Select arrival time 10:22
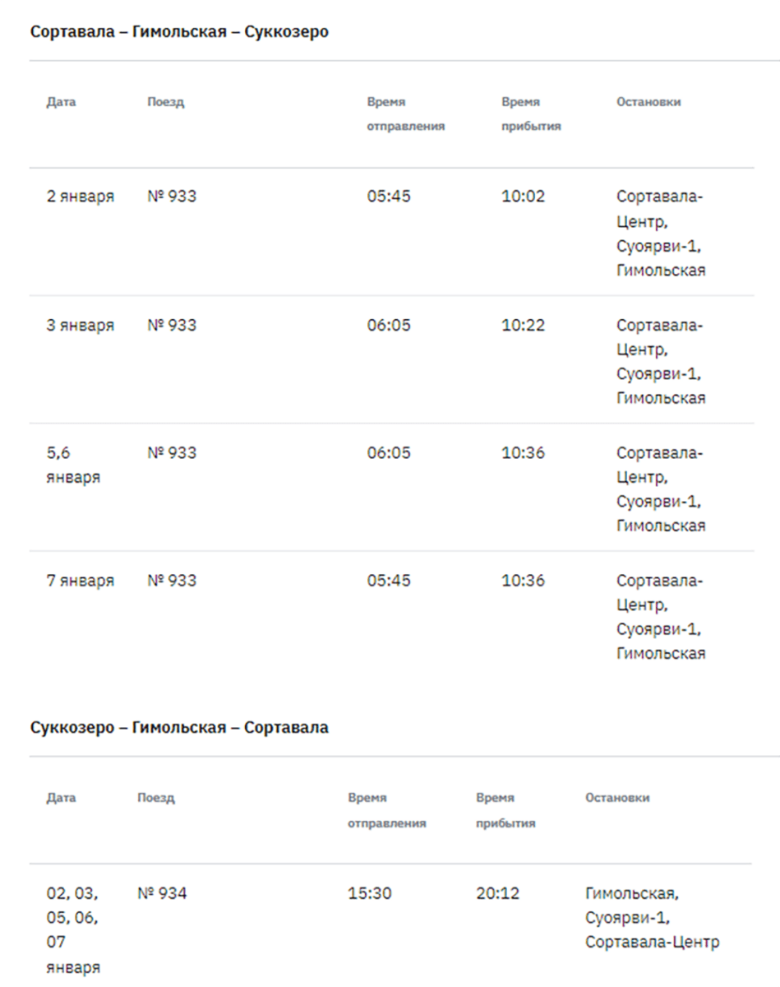 523,325
